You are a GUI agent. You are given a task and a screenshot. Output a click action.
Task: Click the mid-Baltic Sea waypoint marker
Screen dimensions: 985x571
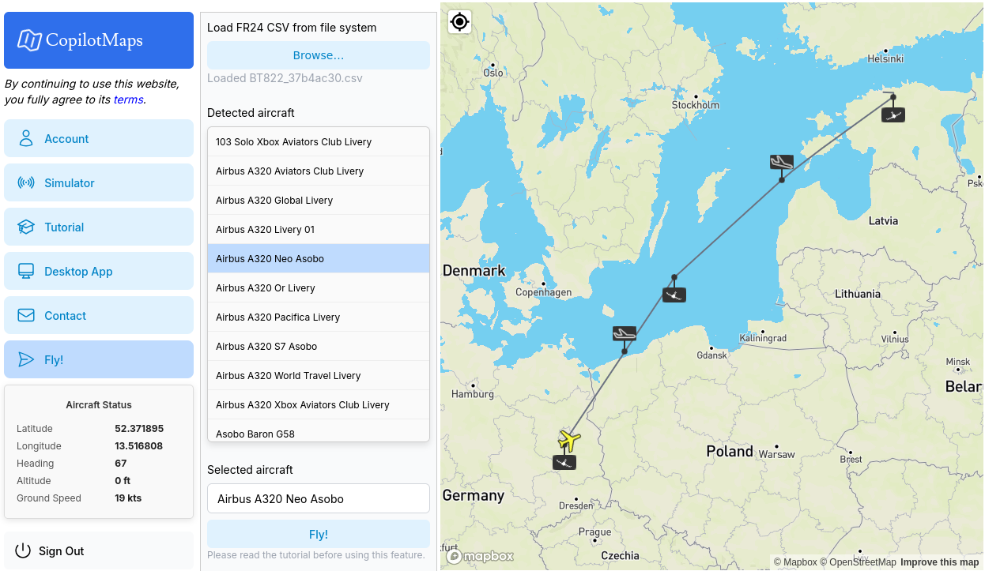[x=674, y=295]
